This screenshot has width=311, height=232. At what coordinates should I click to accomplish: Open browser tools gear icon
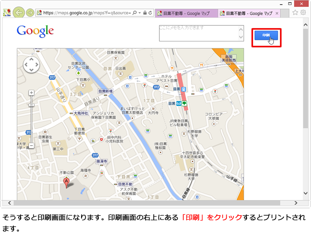point(303,13)
